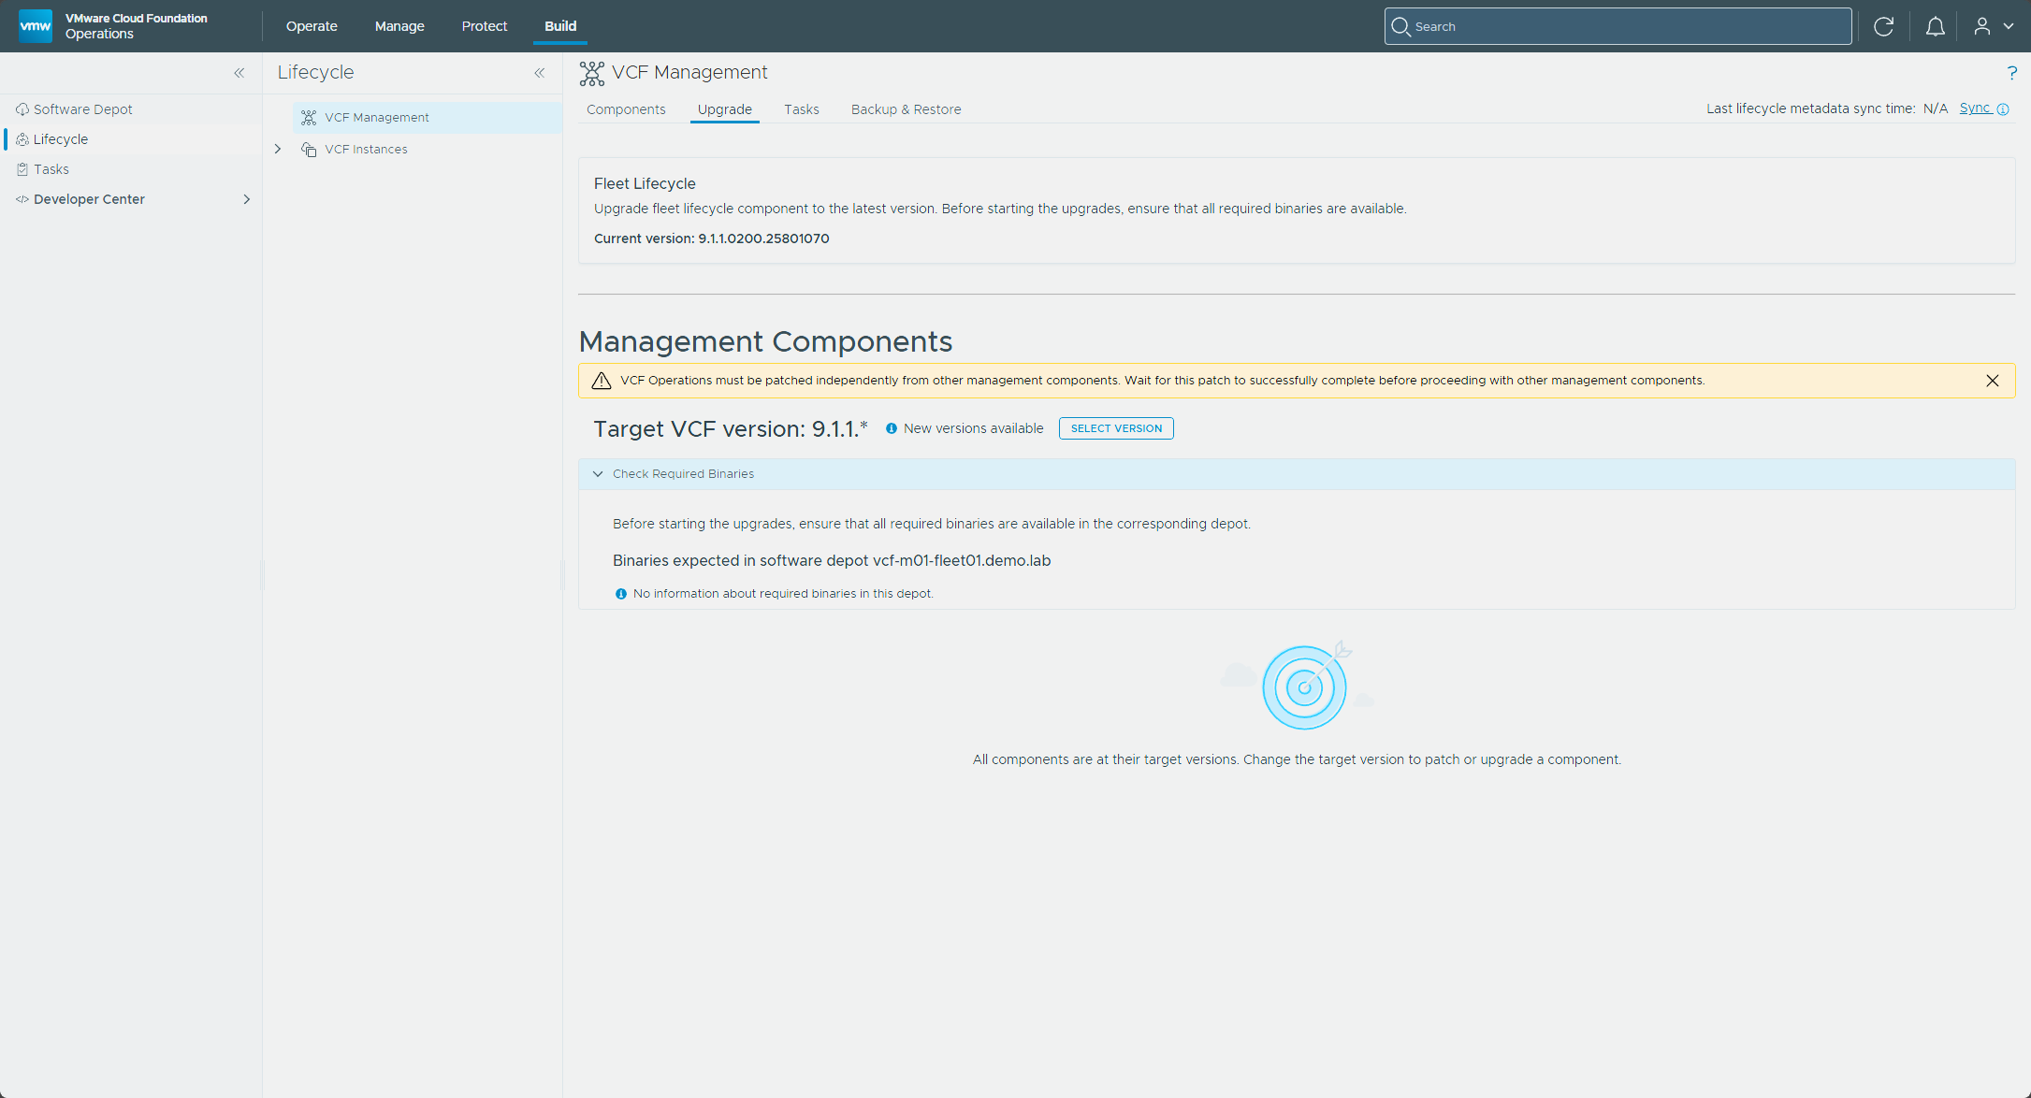Select VCF Instances in the Lifecycle tree
This screenshot has height=1098, width=2031.
[x=366, y=150]
